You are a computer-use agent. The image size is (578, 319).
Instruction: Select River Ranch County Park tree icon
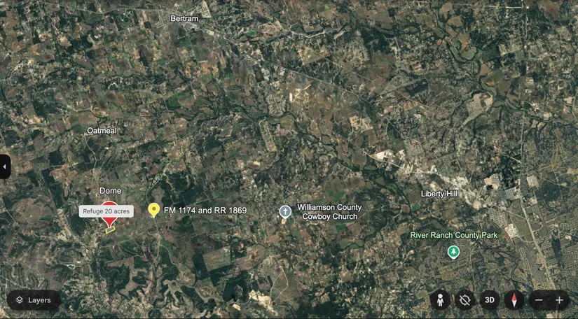coord(453,253)
